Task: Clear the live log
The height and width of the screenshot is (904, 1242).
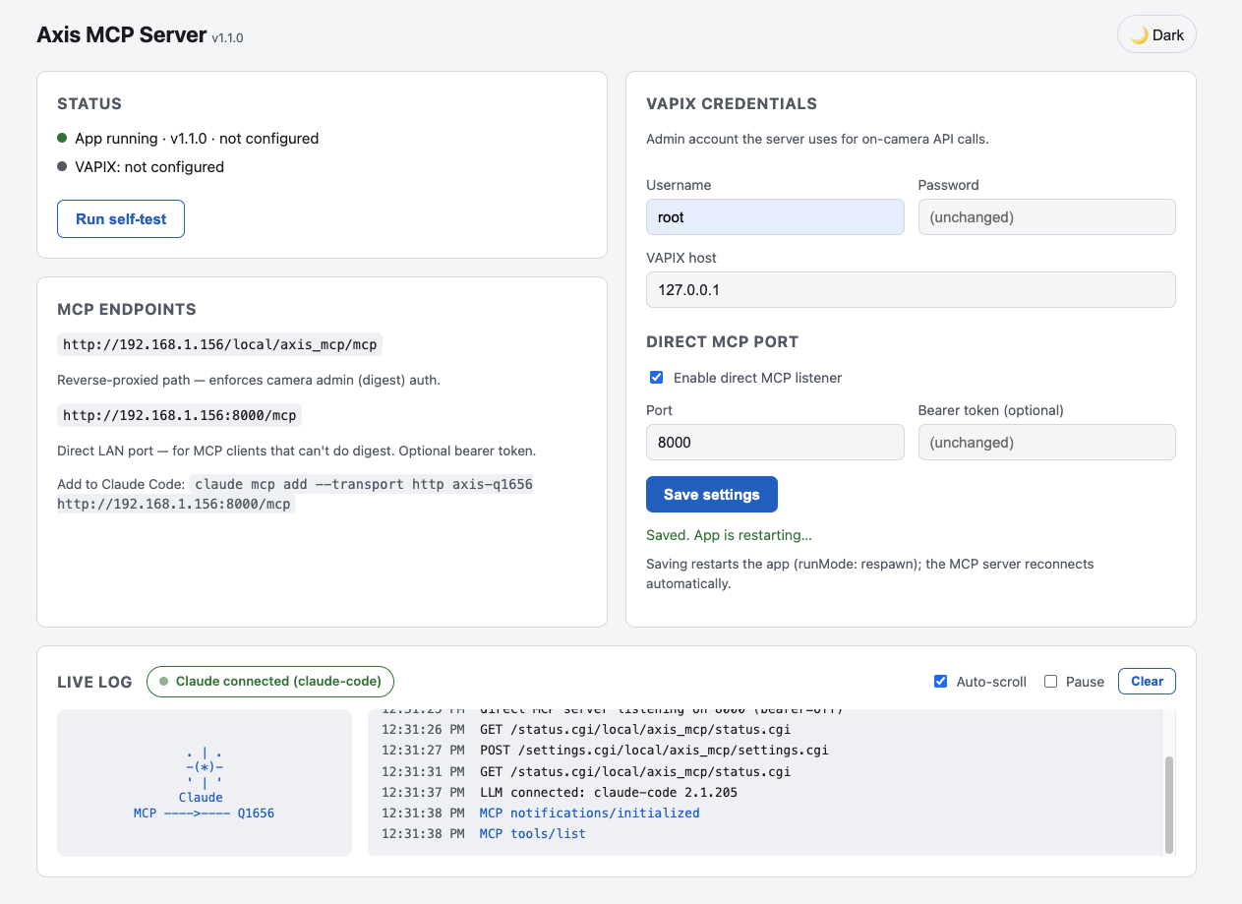Action: 1147,682
